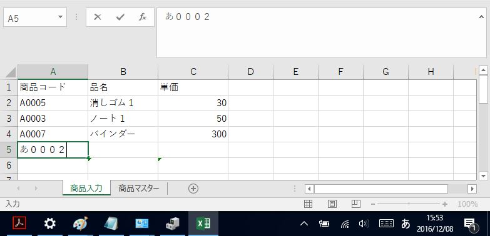Go to next sheet tab arrow
This screenshot has height=236, width=490.
click(36, 189)
